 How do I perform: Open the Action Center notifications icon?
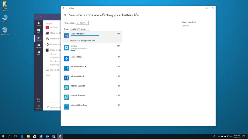244,137
